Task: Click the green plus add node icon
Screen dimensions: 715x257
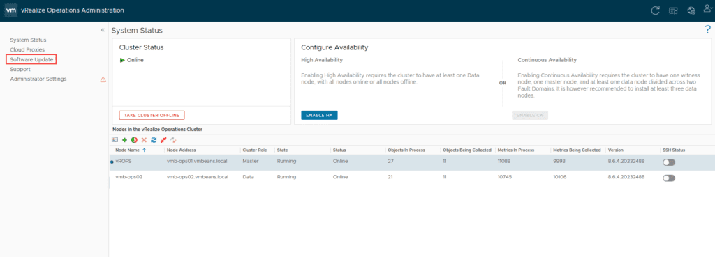Action: [x=124, y=140]
